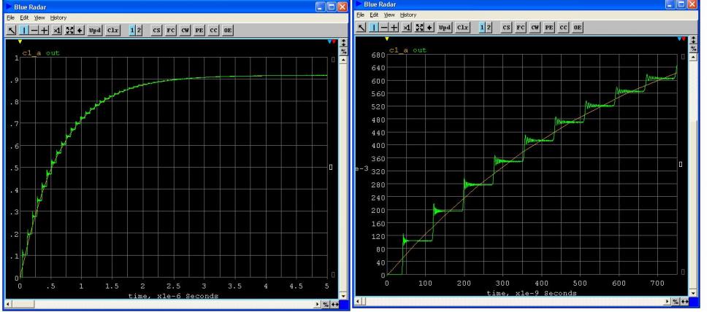The height and width of the screenshot is (312, 712).
Task: Click the back arrow icon in right window
Action: [430, 27]
